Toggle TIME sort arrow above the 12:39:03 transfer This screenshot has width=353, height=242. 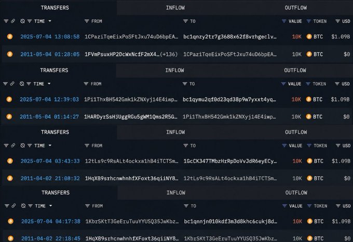tap(49, 84)
